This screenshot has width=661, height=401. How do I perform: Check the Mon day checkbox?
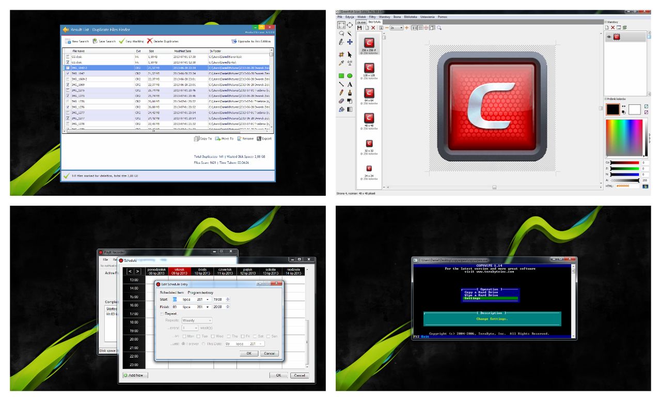(x=184, y=336)
